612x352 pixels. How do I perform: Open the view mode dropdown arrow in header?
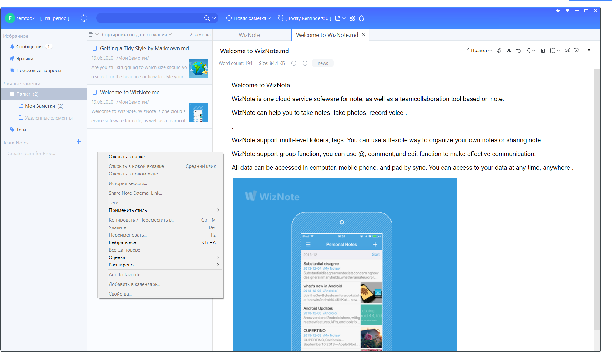(x=344, y=18)
